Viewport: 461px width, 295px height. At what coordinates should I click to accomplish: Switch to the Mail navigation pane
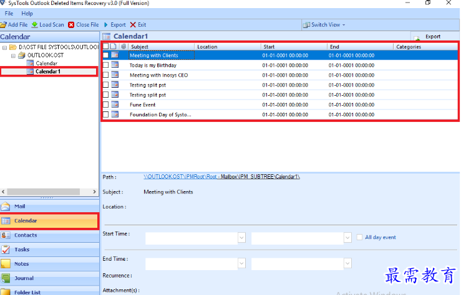[49, 207]
